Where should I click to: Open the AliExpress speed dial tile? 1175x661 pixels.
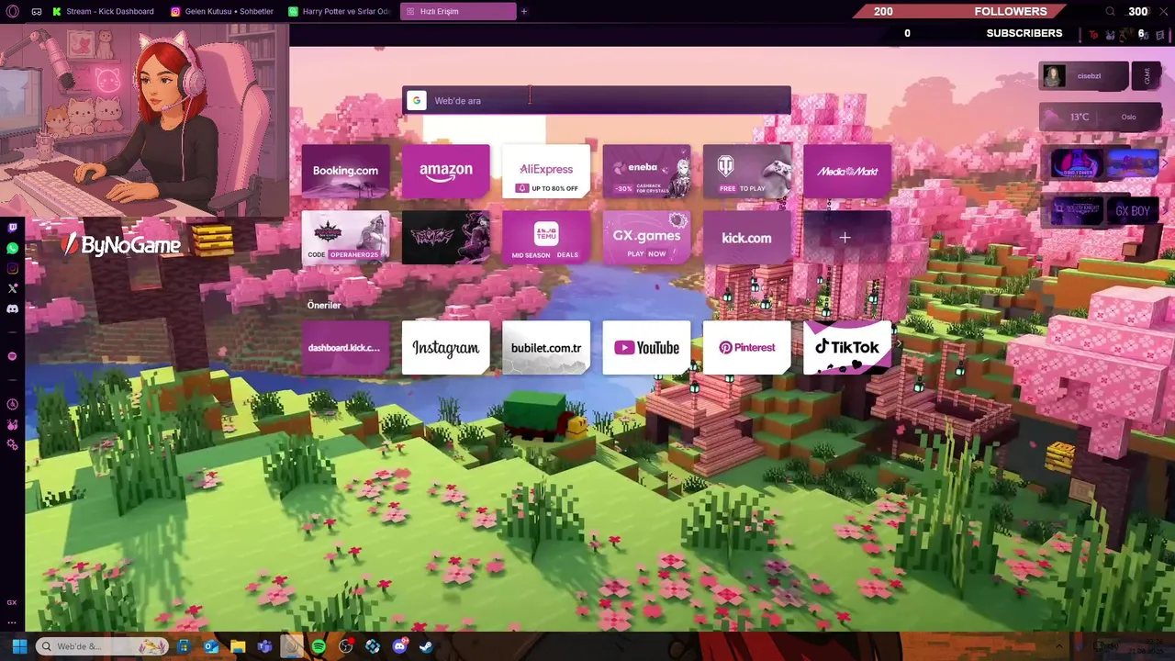[x=546, y=171]
